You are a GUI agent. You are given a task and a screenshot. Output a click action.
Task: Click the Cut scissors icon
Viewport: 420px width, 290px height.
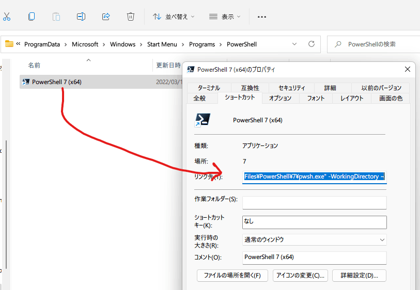click(6, 17)
